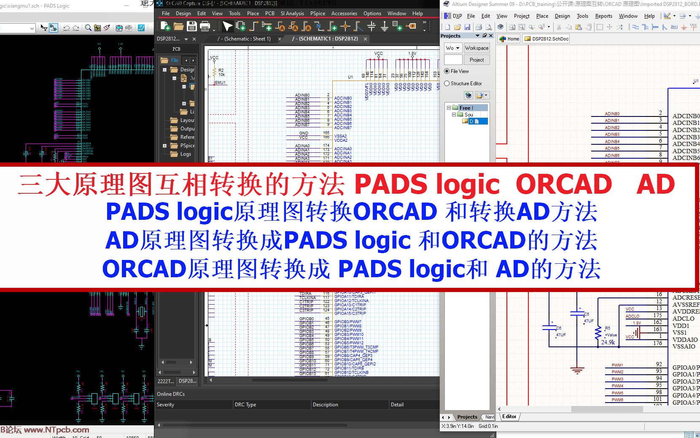The height and width of the screenshot is (438, 700).
Task: Click the VCC power port icon in Altium
Action: [693, 27]
